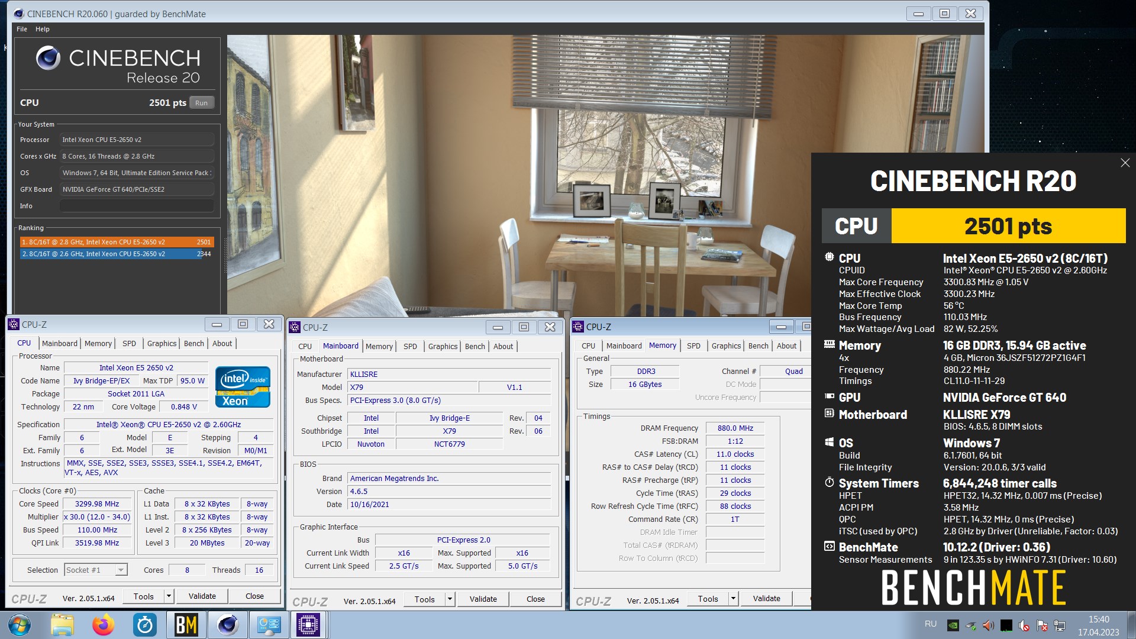Open SPD tab in middle CPU-Z

click(410, 346)
